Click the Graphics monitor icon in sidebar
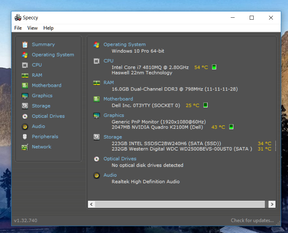The image size is (288, 233). pyautogui.click(x=25, y=96)
